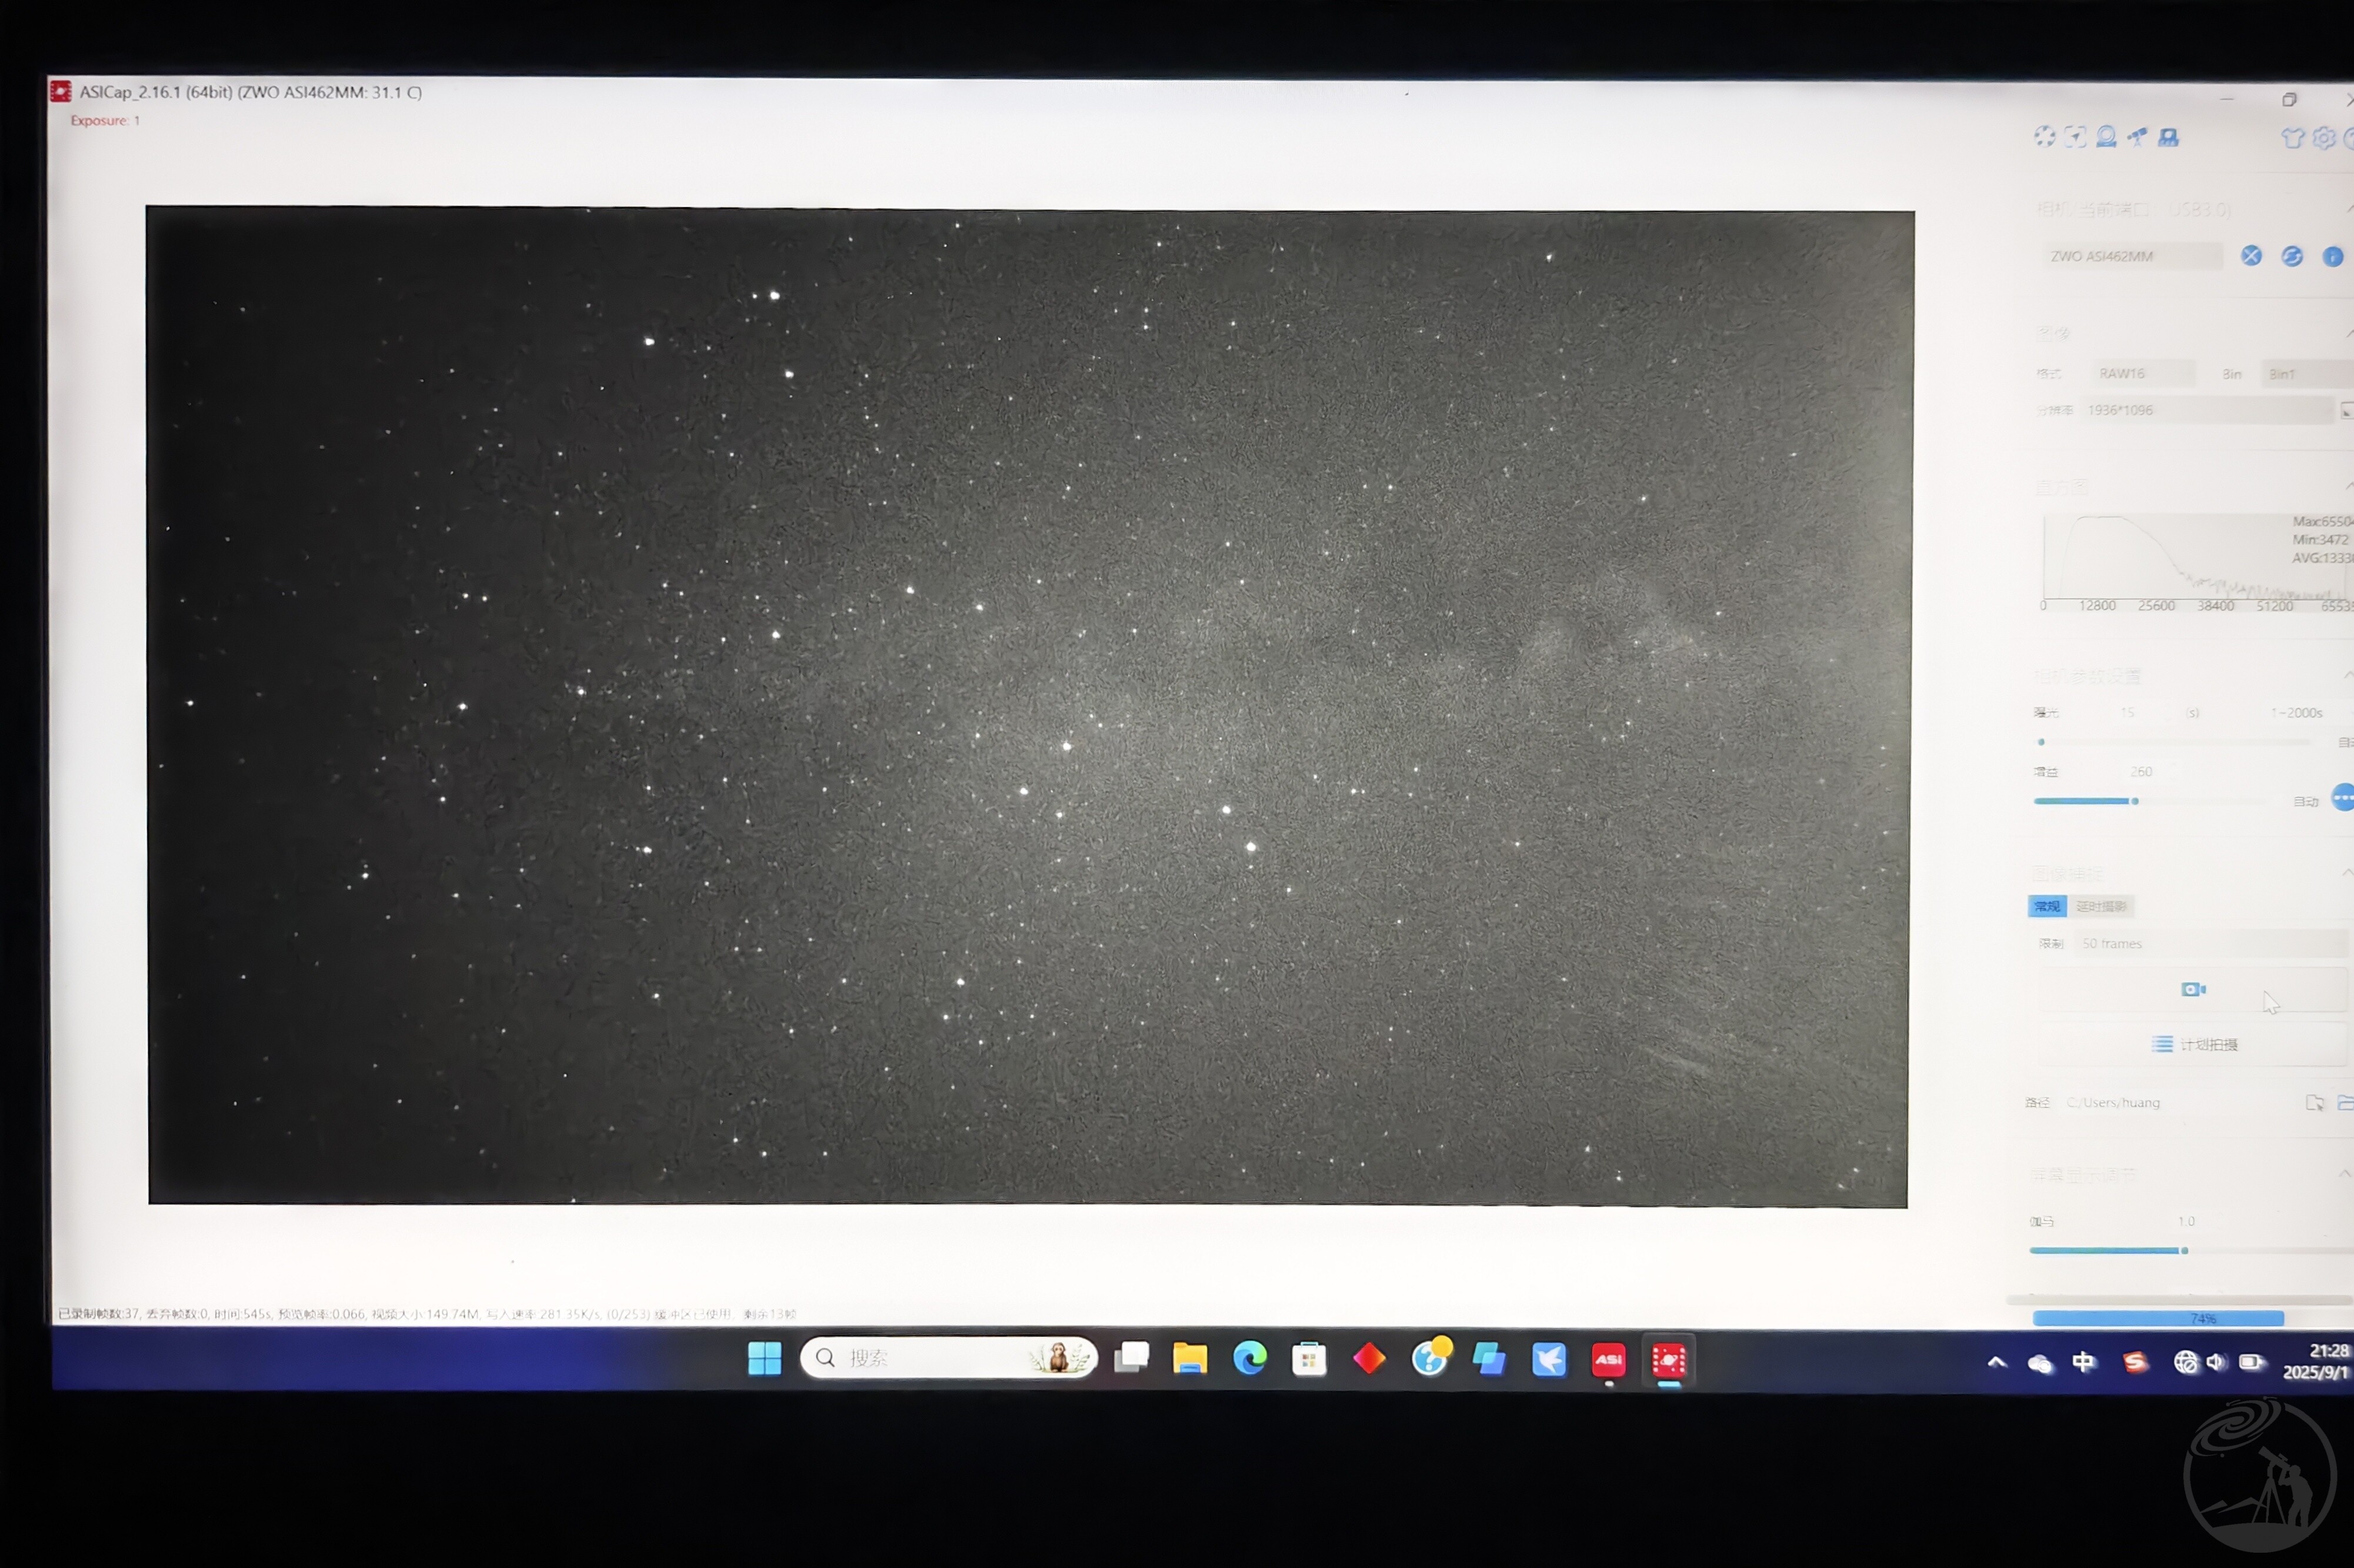This screenshot has height=1568, width=2354.
Task: Click the panel's horizontal scrollbar
Action: coord(2180,1299)
